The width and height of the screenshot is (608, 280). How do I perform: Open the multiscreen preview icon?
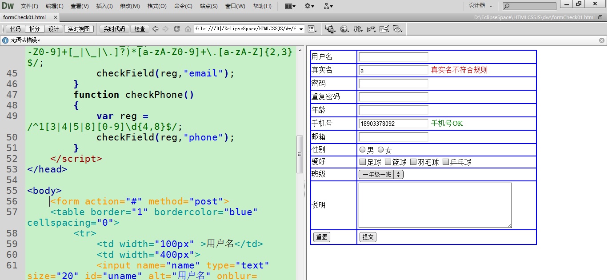[x=330, y=29]
